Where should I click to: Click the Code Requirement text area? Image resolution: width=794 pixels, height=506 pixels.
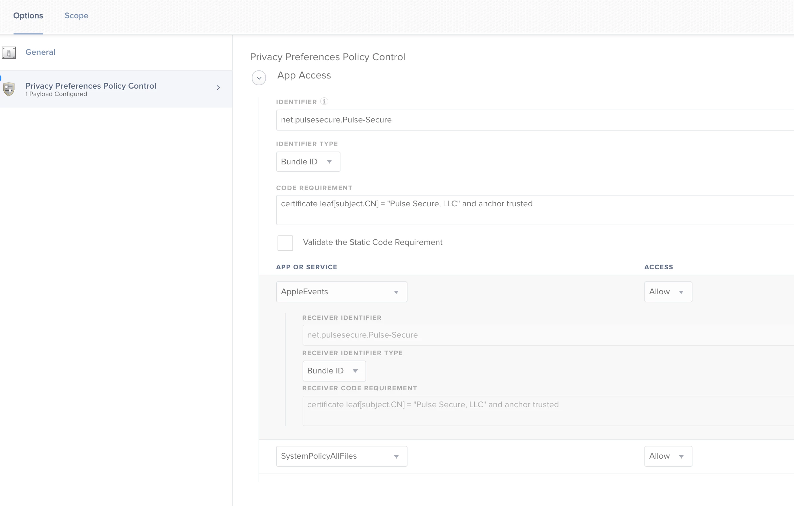click(535, 210)
